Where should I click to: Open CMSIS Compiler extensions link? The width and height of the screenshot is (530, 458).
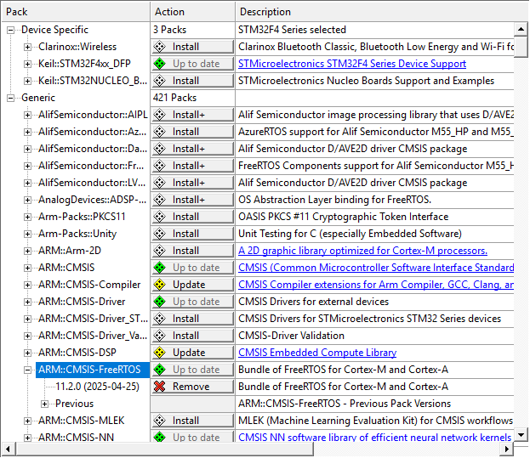[376, 285]
